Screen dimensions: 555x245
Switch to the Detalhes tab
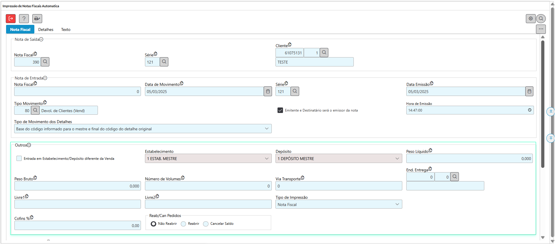point(46,29)
